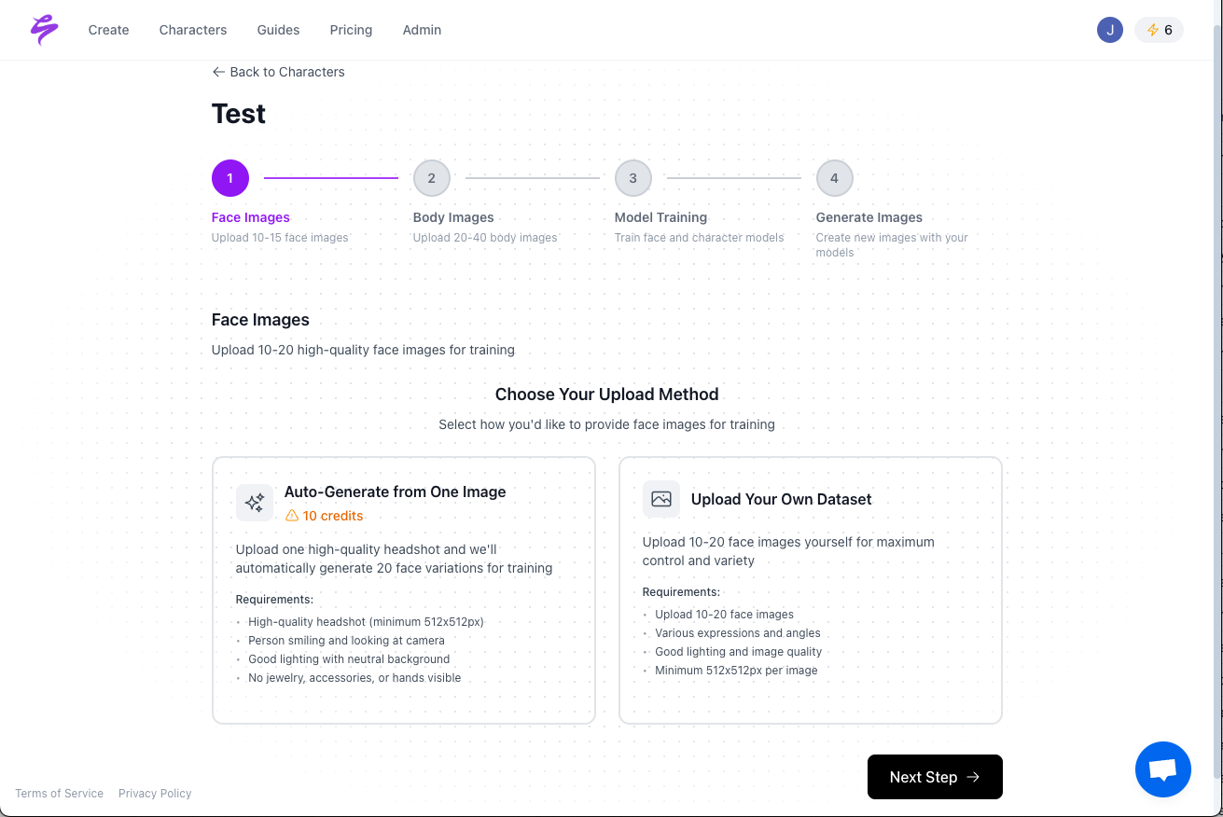Click the image icon for Upload Dataset
The image size is (1223, 817).
pyautogui.click(x=661, y=499)
